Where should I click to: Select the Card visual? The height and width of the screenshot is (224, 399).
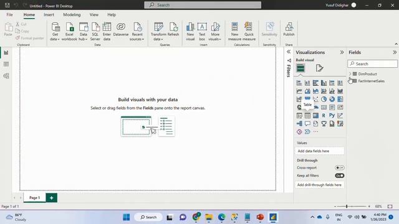point(324,107)
